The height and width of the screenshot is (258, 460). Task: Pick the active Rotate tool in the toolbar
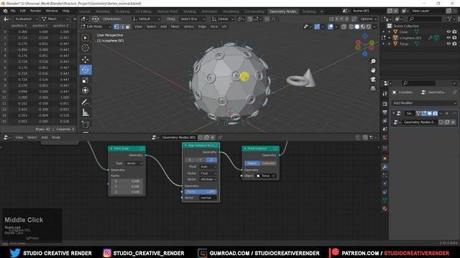(86, 70)
